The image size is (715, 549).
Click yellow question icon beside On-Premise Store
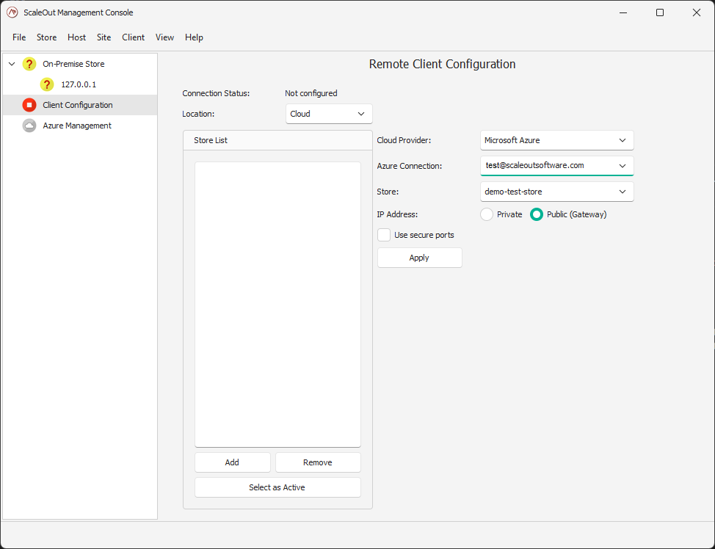(x=29, y=64)
